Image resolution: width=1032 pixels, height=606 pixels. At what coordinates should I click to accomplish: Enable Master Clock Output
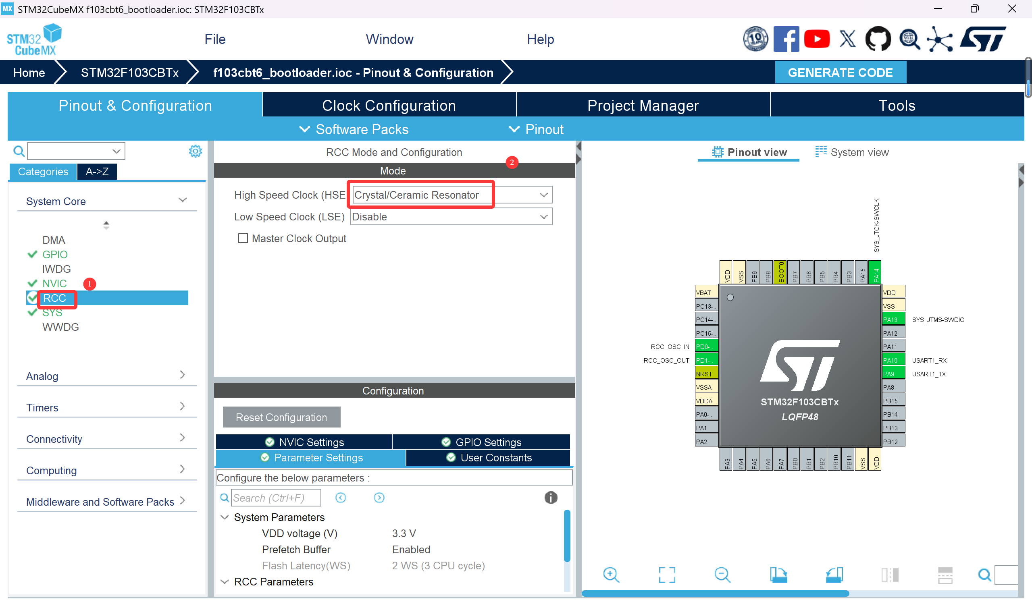(243, 238)
